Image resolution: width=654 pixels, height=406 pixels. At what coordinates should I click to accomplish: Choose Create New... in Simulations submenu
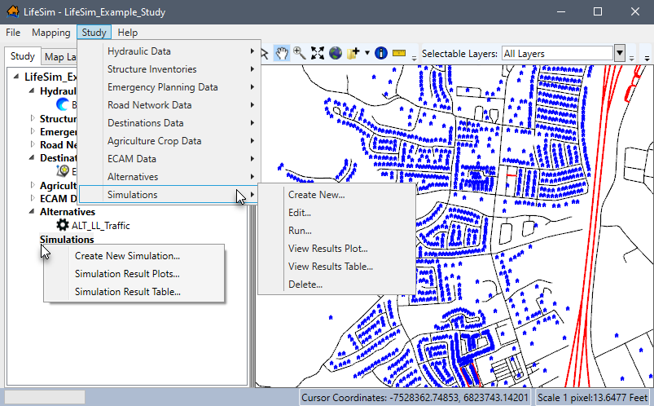pos(336,195)
